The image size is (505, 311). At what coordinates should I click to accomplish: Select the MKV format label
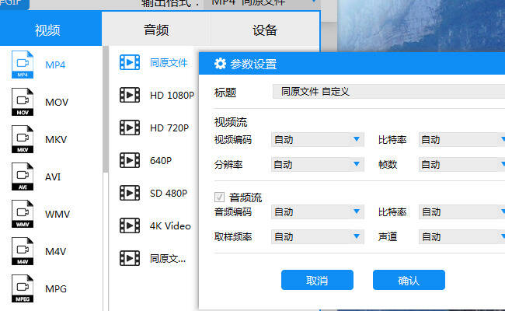point(56,139)
